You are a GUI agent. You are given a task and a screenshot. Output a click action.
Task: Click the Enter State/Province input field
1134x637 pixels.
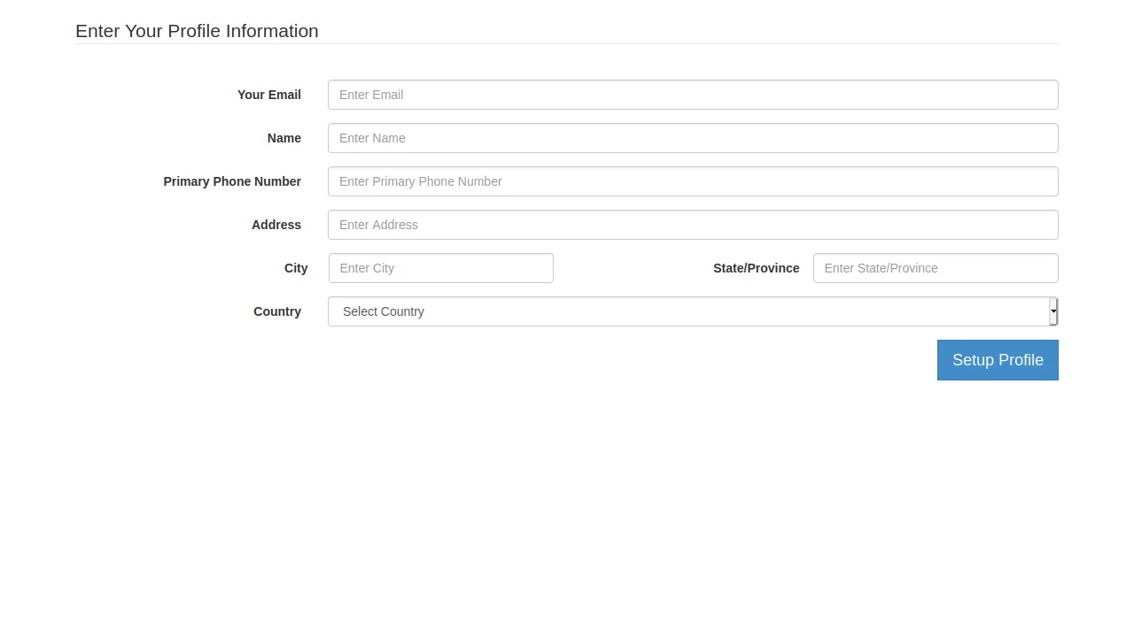pos(936,268)
